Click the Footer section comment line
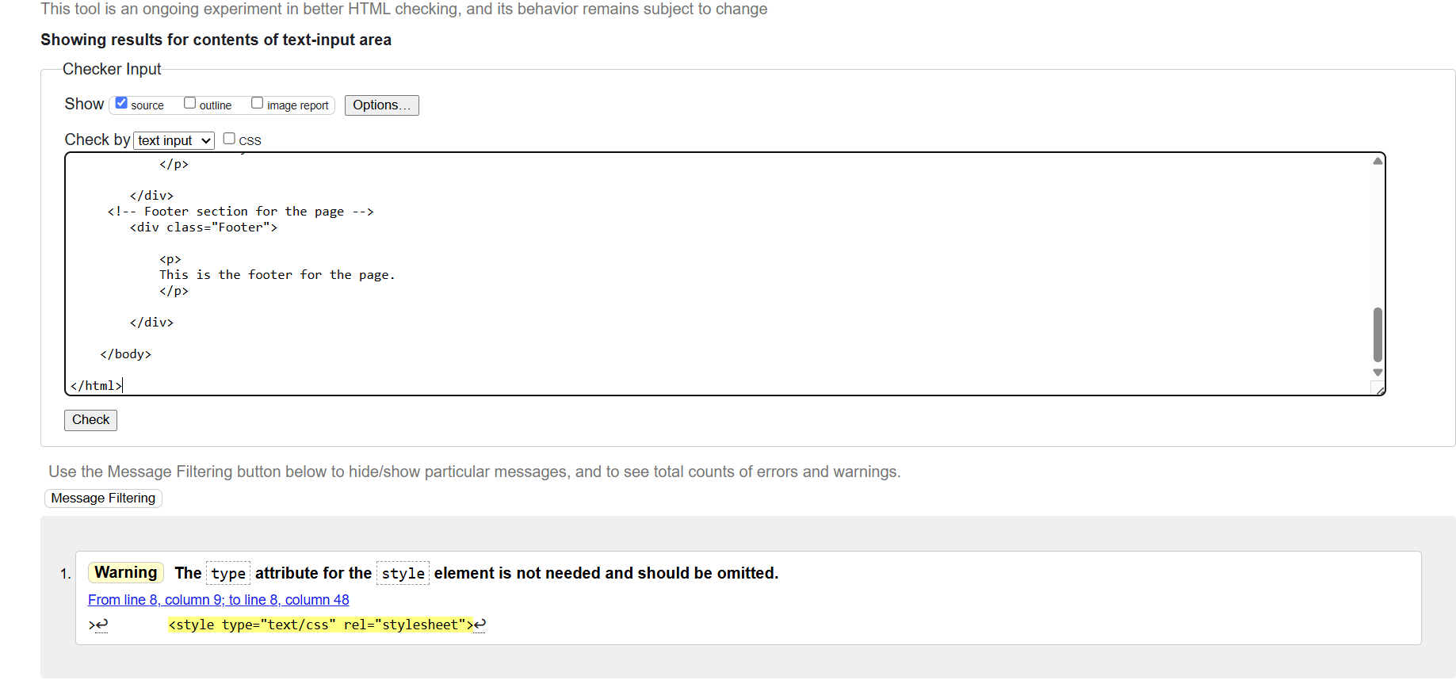This screenshot has width=1456, height=680. [240, 212]
